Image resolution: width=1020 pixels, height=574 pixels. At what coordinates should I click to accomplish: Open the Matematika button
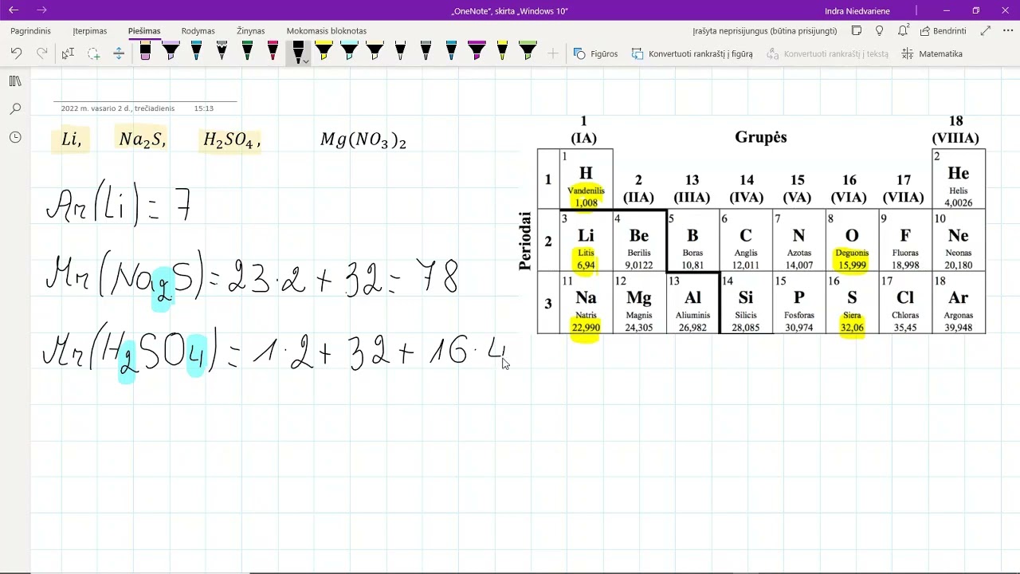coord(932,53)
